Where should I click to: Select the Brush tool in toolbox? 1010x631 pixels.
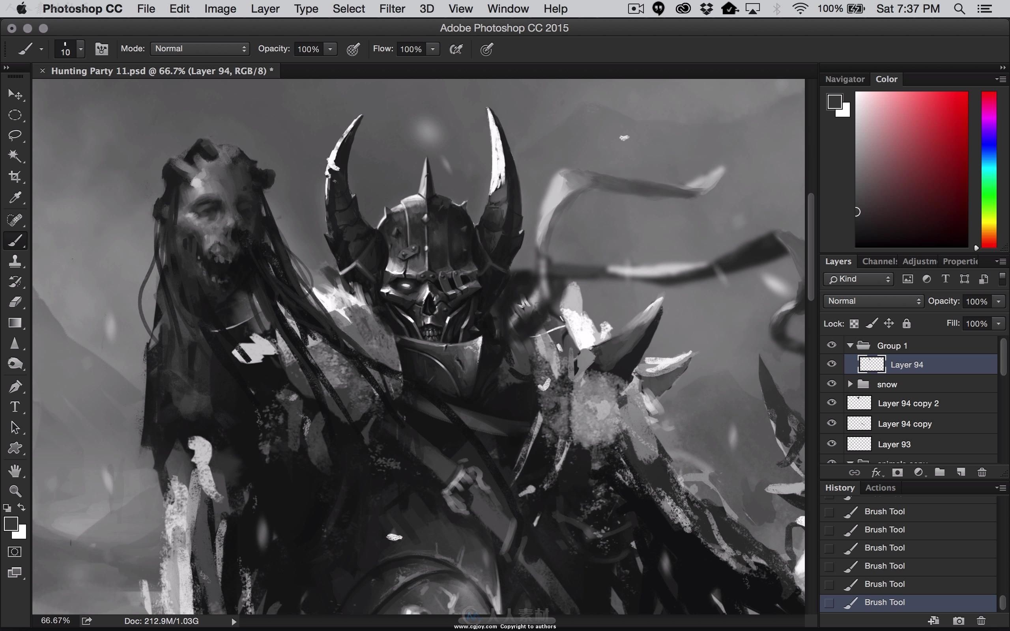tap(15, 241)
